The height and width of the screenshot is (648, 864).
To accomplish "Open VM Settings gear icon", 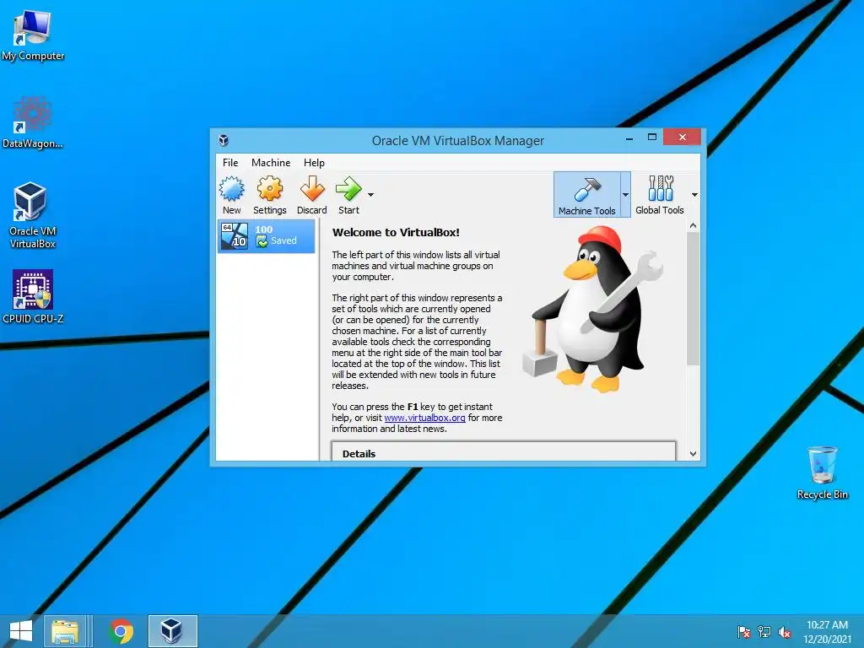I will pyautogui.click(x=269, y=189).
